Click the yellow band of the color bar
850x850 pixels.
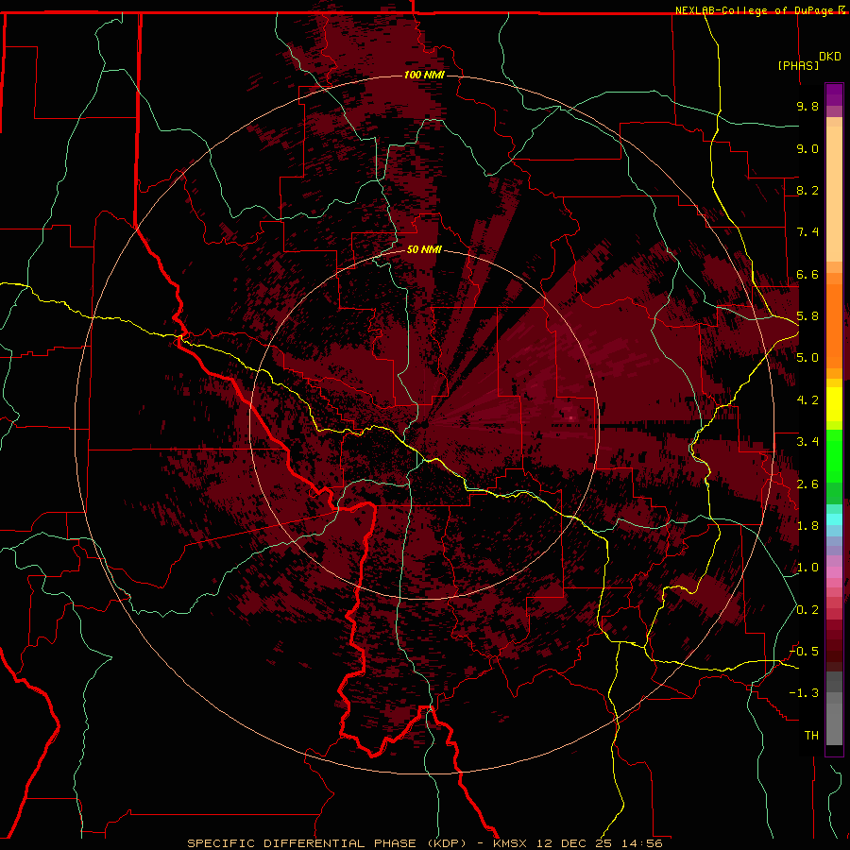834,404
